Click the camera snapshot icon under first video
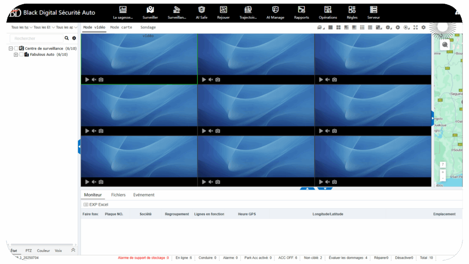Viewport: 469px width, 264px height. tap(100, 79)
